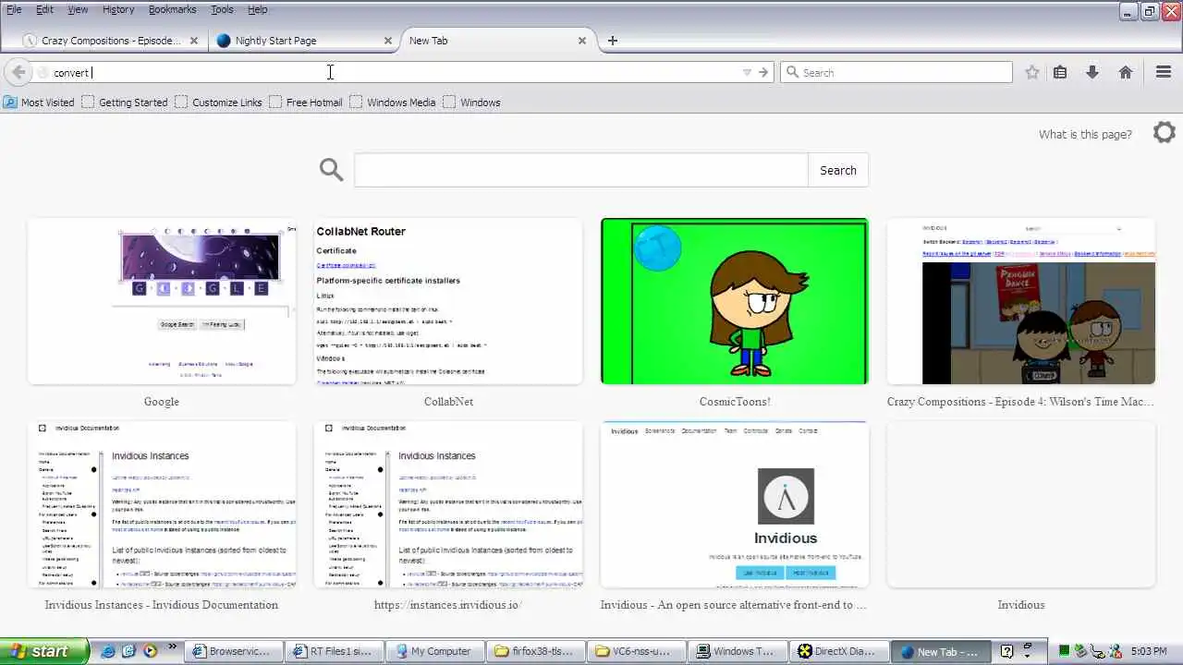
Task: Launch Windows Media Player from Quick Launch
Action: [x=150, y=651]
